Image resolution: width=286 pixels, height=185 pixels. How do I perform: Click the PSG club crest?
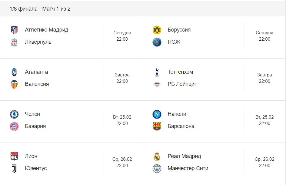157,42
